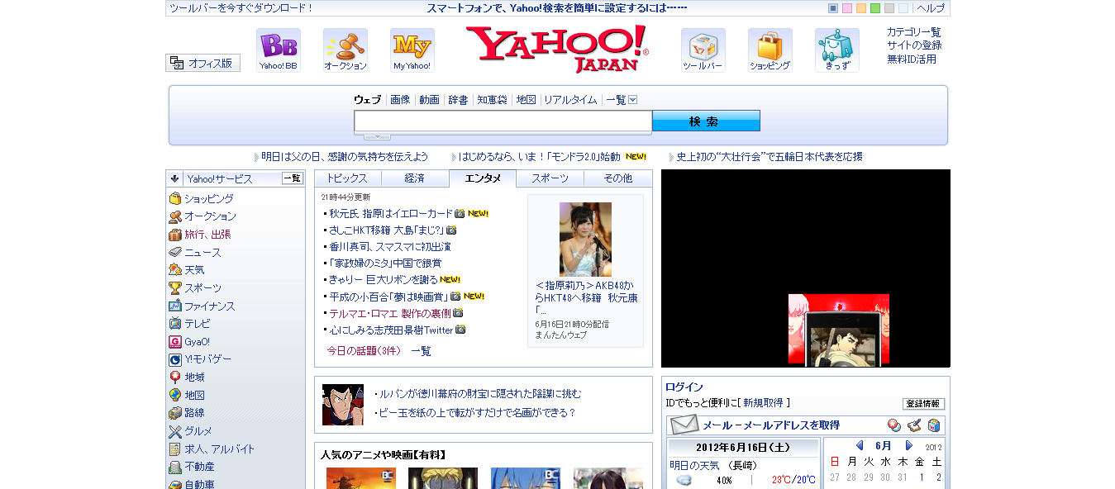Viewport: 1115px width, 489px height.
Task: Open the オークション gavel icon
Action: [345, 50]
